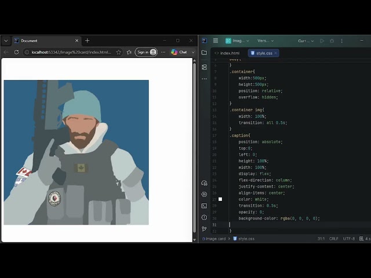Open the Version control dropdown
The image size is (371, 278).
tap(265, 41)
